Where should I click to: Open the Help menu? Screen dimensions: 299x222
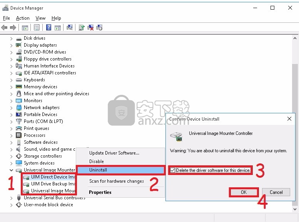(56, 18)
